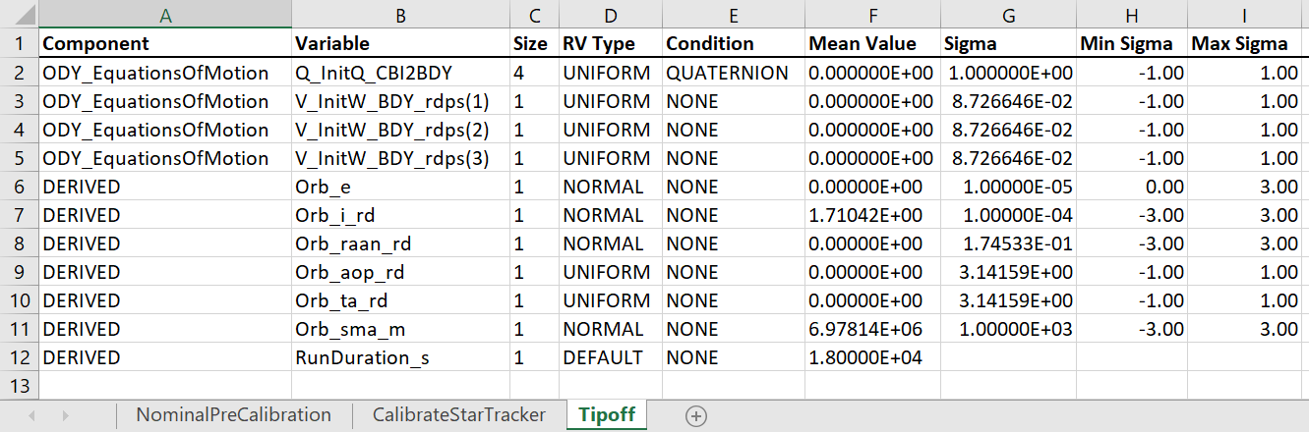Click the next sheet navigation arrow
This screenshot has width=1309, height=432.
(65, 415)
